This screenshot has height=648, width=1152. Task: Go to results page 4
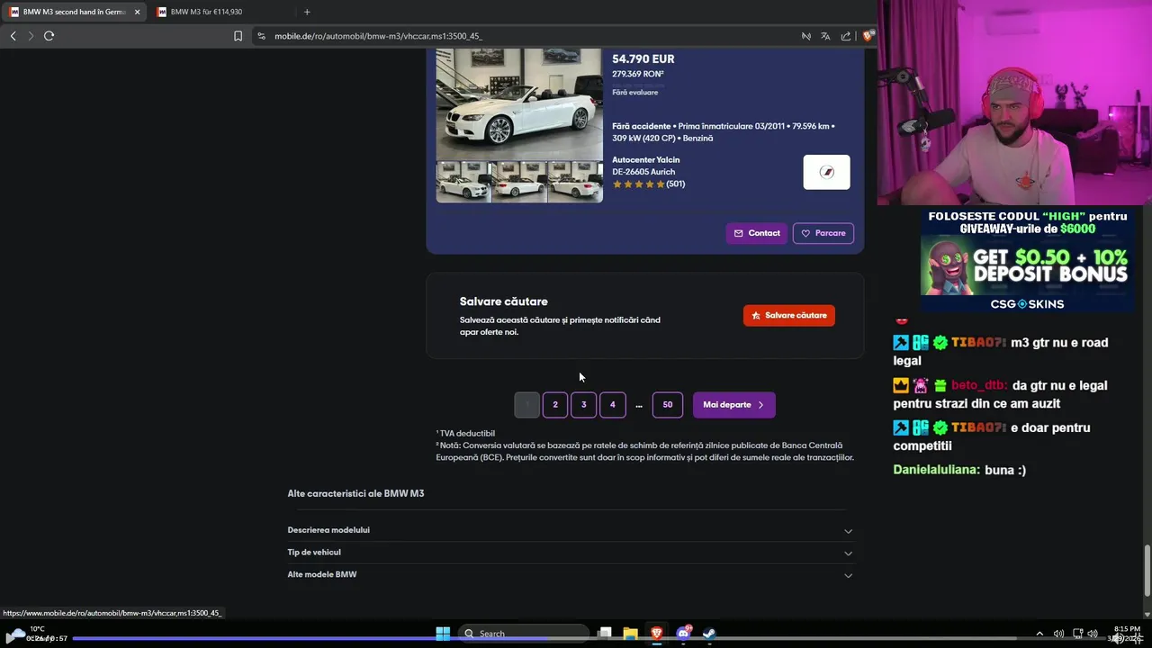click(x=612, y=405)
